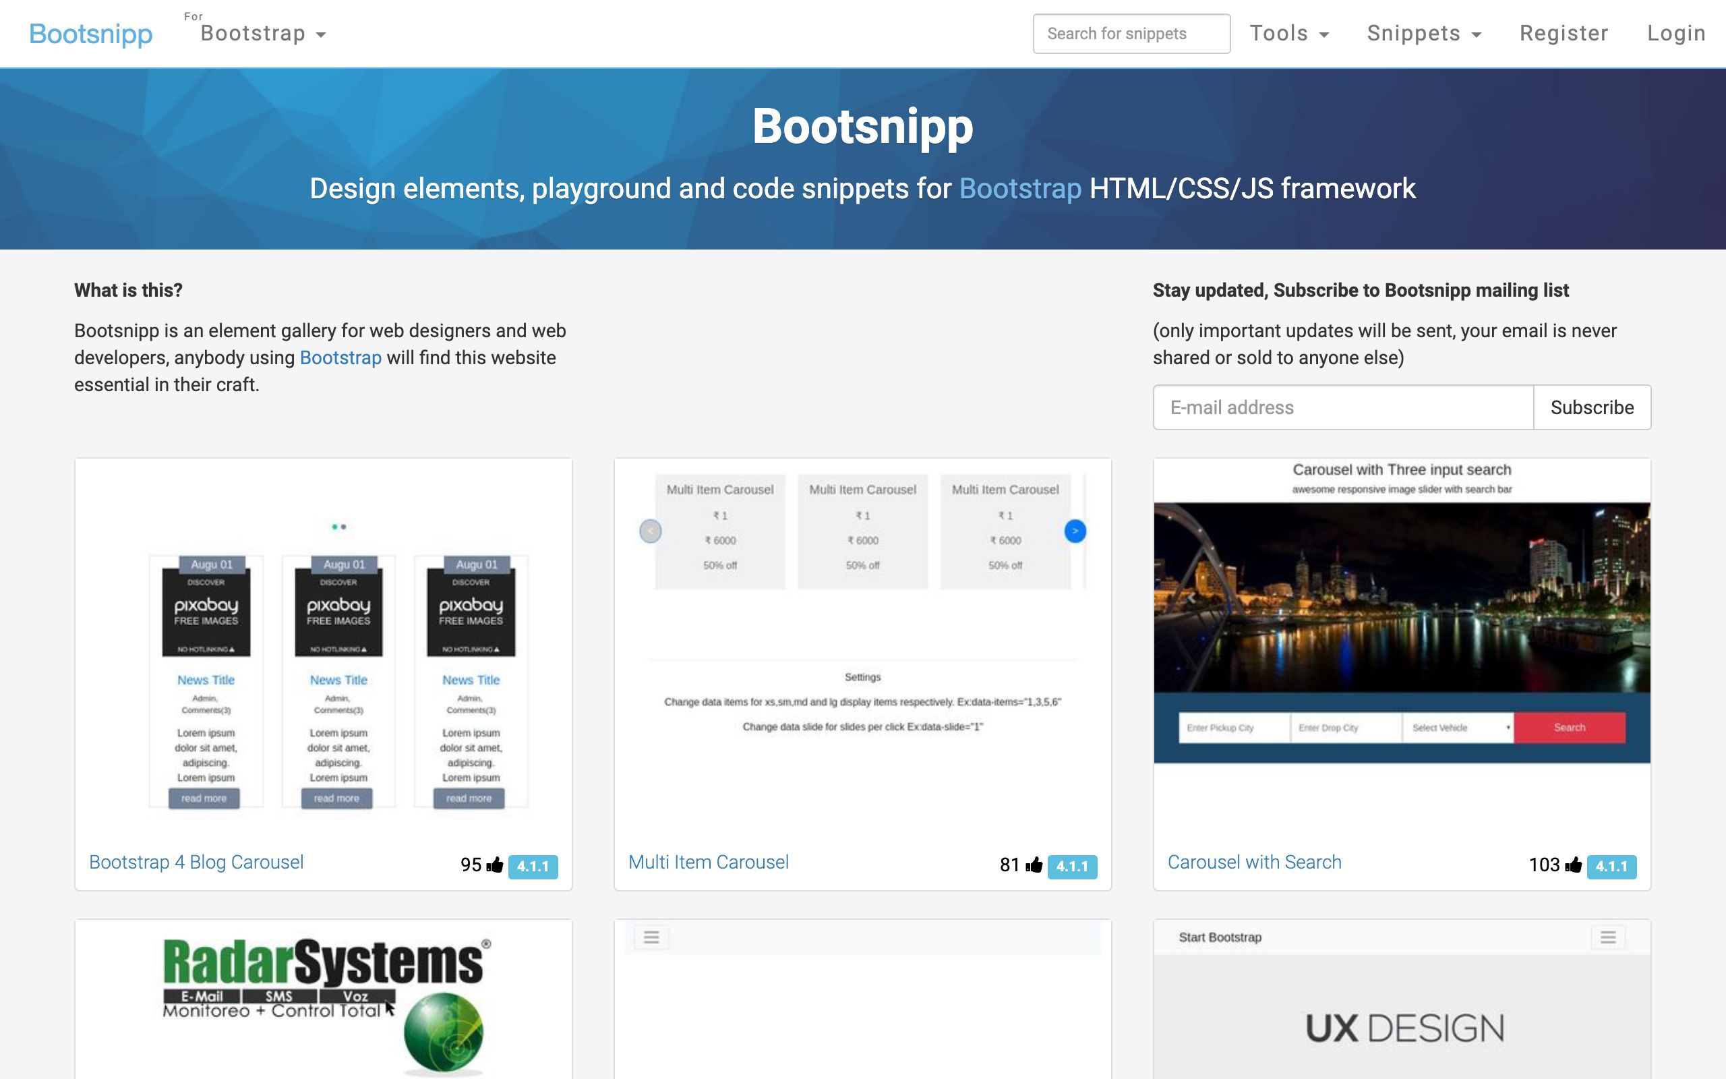Viewport: 1726px width, 1079px height.
Task: Click the 4.1.1 badge on Carousel with Search card
Action: pos(1611,867)
